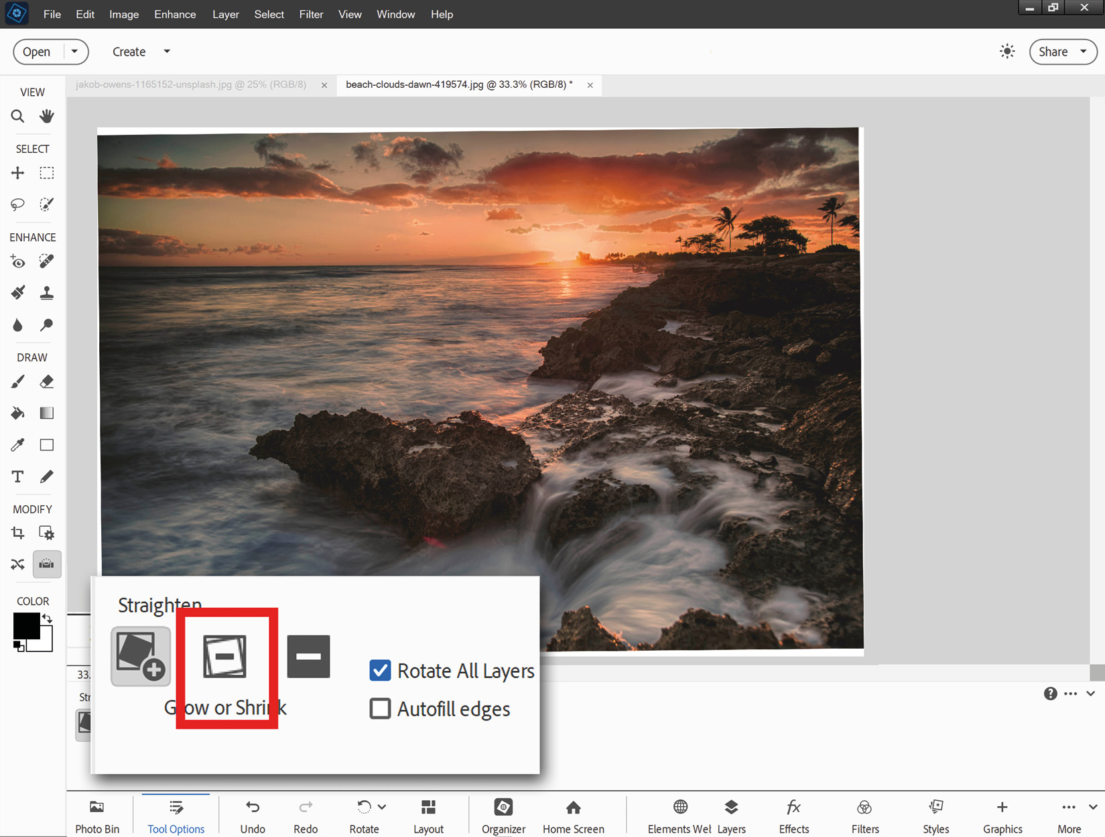Click the Undo button
The width and height of the screenshot is (1105, 837).
coord(253,816)
